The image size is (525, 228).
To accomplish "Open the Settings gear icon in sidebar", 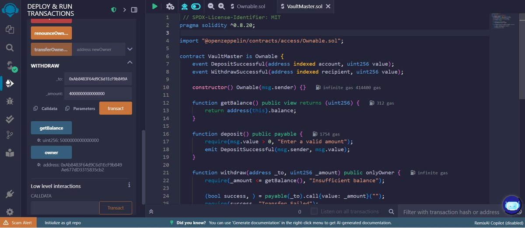I will [10, 212].
